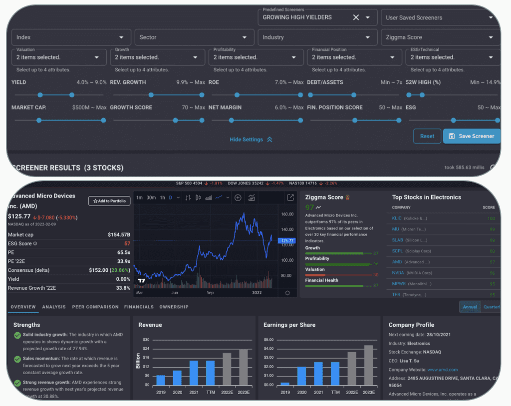Select the candlestick chart style icon
Image resolution: width=511 pixels, height=406 pixels.
(198, 198)
